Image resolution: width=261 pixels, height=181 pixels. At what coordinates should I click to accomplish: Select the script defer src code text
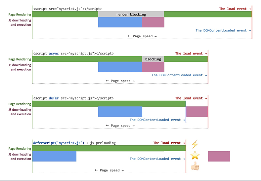pos(73,98)
